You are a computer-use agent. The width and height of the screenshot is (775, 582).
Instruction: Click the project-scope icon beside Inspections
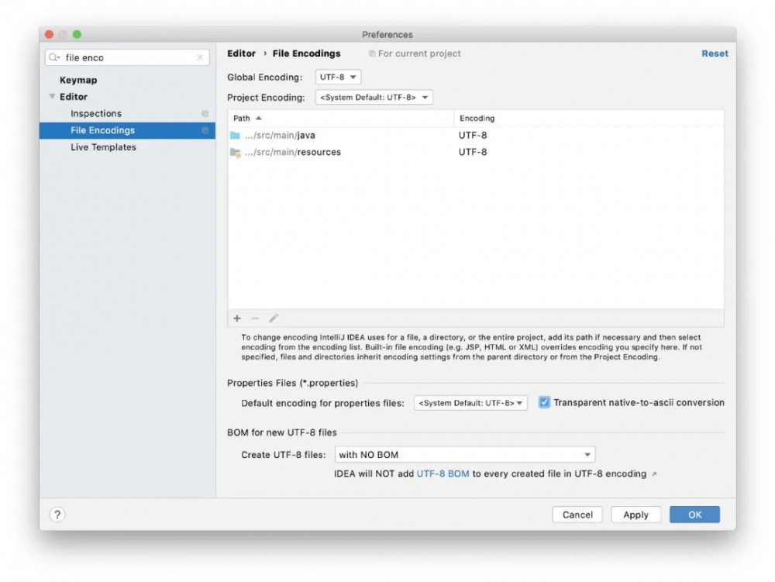205,114
